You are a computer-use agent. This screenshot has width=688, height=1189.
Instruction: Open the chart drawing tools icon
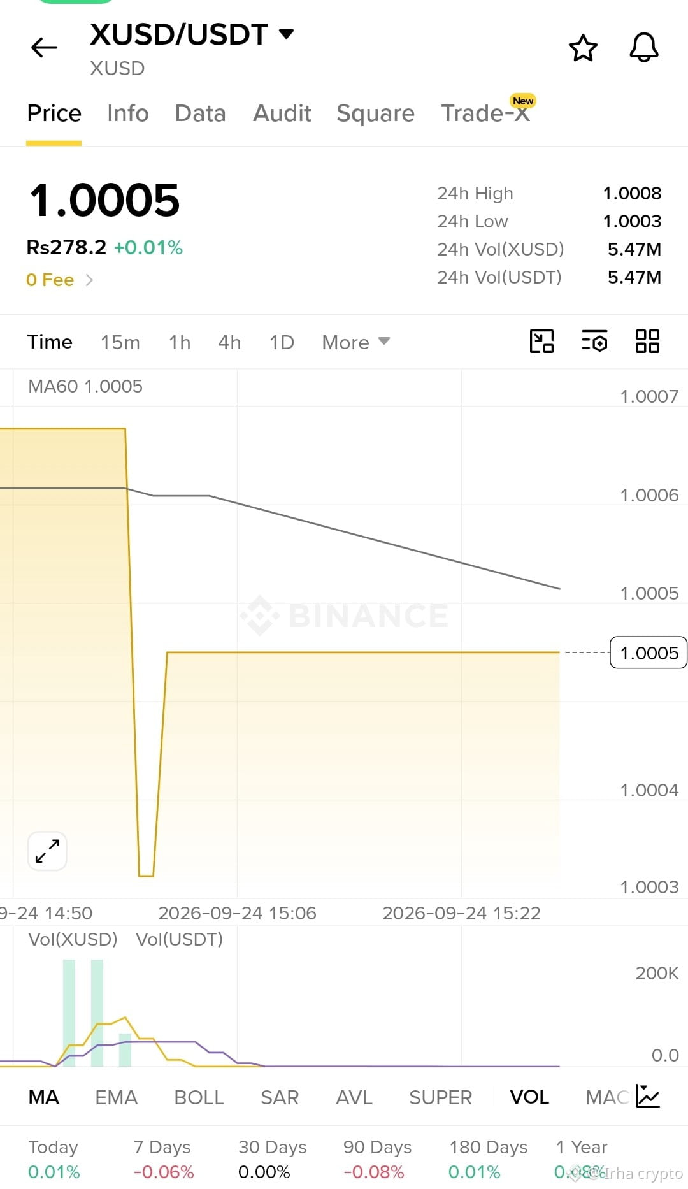point(541,342)
